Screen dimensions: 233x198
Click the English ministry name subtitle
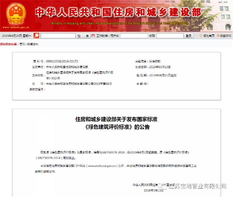[119, 23]
